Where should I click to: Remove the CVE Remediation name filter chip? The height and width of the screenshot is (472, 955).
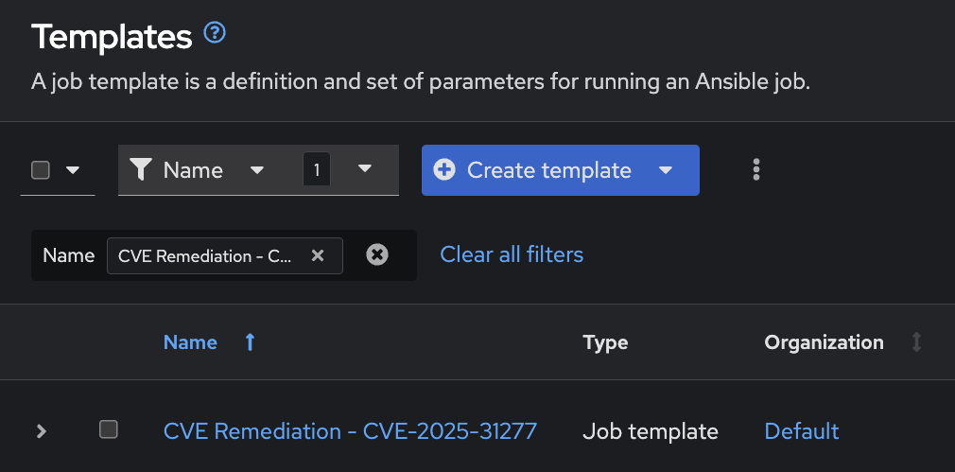click(318, 255)
